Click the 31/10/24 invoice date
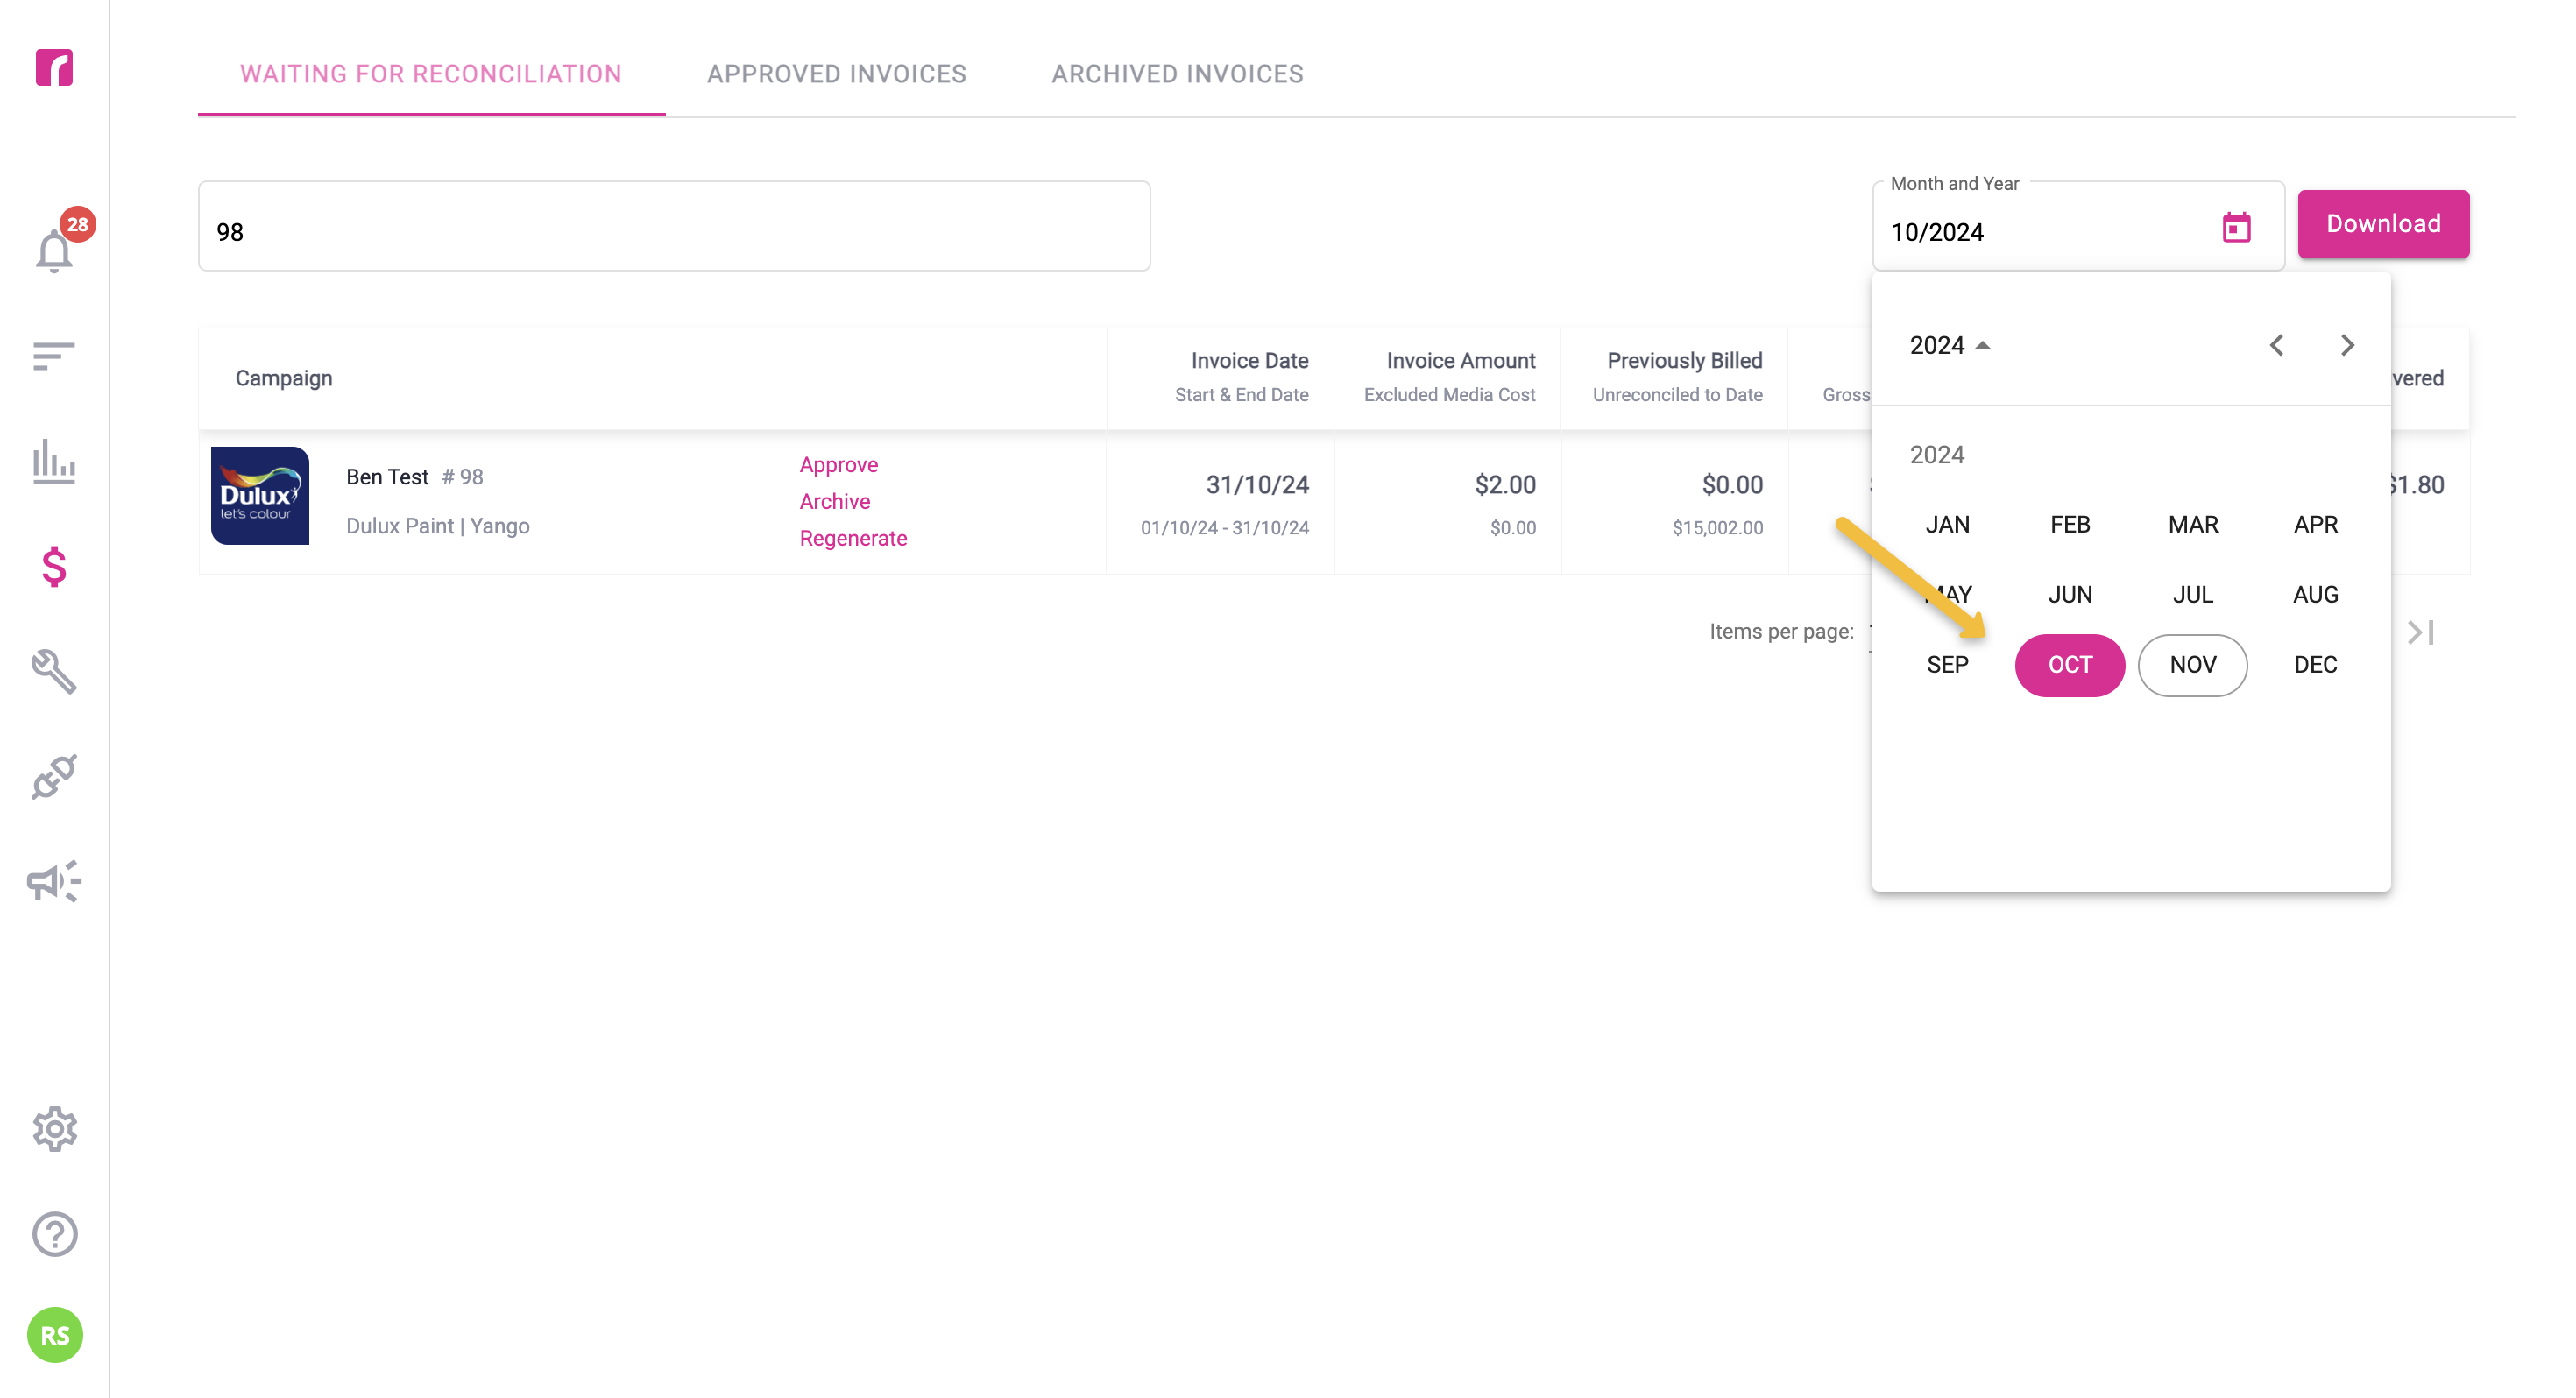This screenshot has width=2576, height=1398. 1257,485
